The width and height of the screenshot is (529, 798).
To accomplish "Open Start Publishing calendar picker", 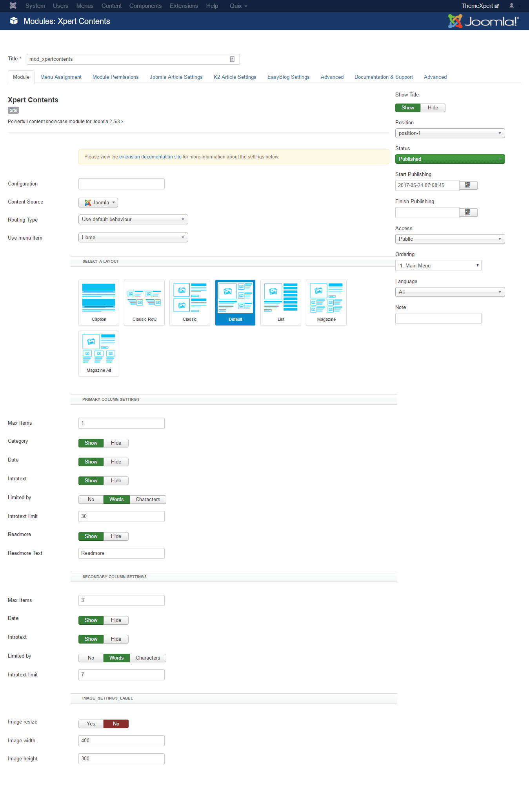I will 468,185.
